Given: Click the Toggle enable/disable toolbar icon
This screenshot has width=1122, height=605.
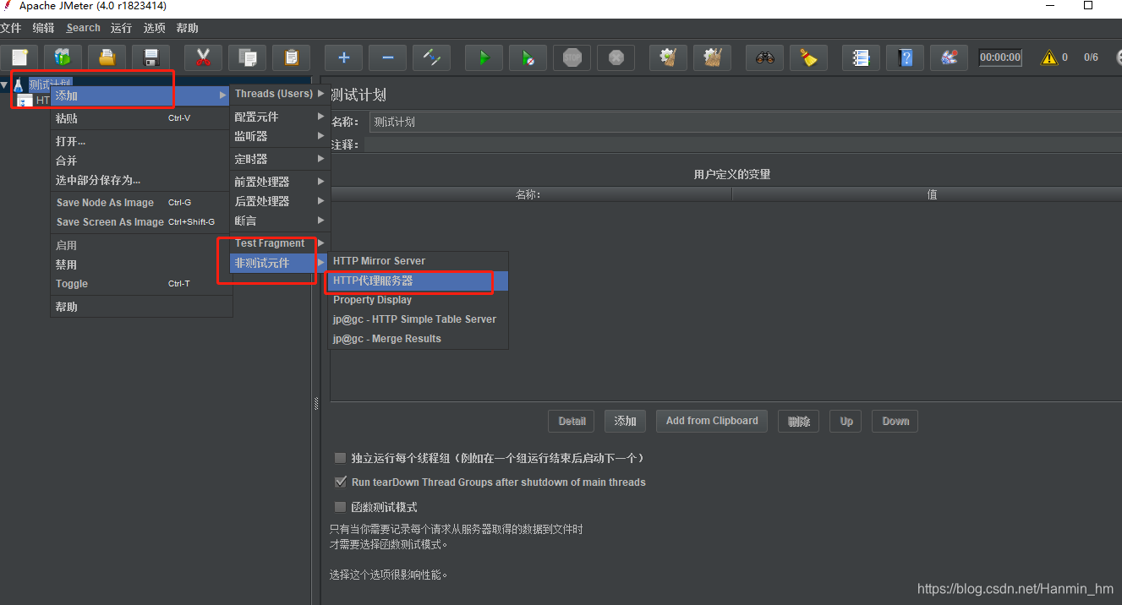Looking at the screenshot, I should click(x=431, y=58).
